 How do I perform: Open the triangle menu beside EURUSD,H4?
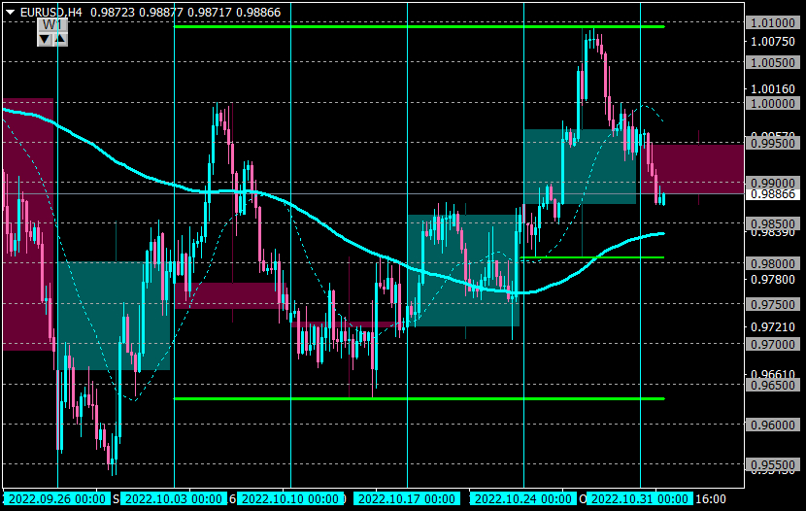tap(10, 12)
